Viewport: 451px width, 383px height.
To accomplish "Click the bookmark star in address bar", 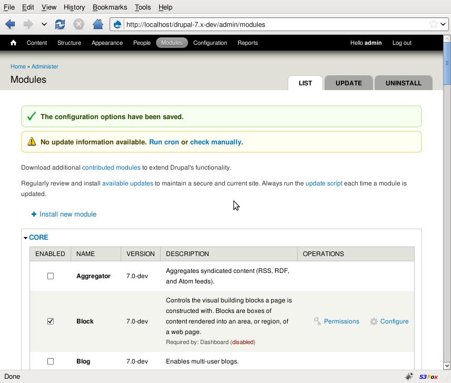I will pos(433,24).
